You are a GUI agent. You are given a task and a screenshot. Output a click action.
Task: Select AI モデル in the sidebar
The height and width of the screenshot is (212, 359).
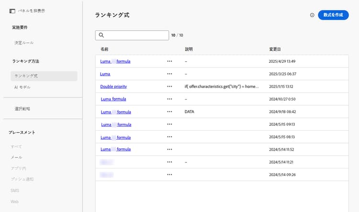[22, 87]
